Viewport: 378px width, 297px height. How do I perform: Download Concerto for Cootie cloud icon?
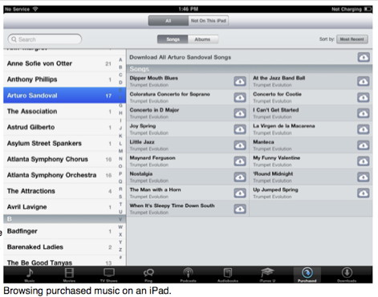click(x=364, y=97)
